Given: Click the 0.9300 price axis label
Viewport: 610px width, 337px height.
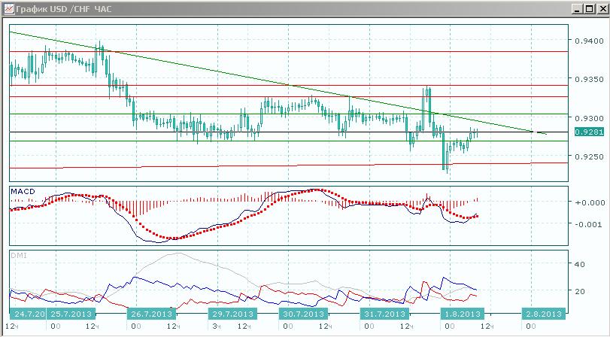Looking at the screenshot, I should [585, 117].
